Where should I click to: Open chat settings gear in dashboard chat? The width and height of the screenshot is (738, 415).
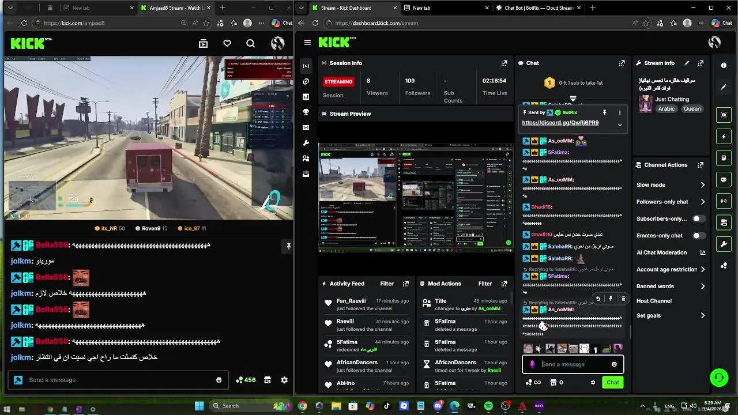coord(593,382)
